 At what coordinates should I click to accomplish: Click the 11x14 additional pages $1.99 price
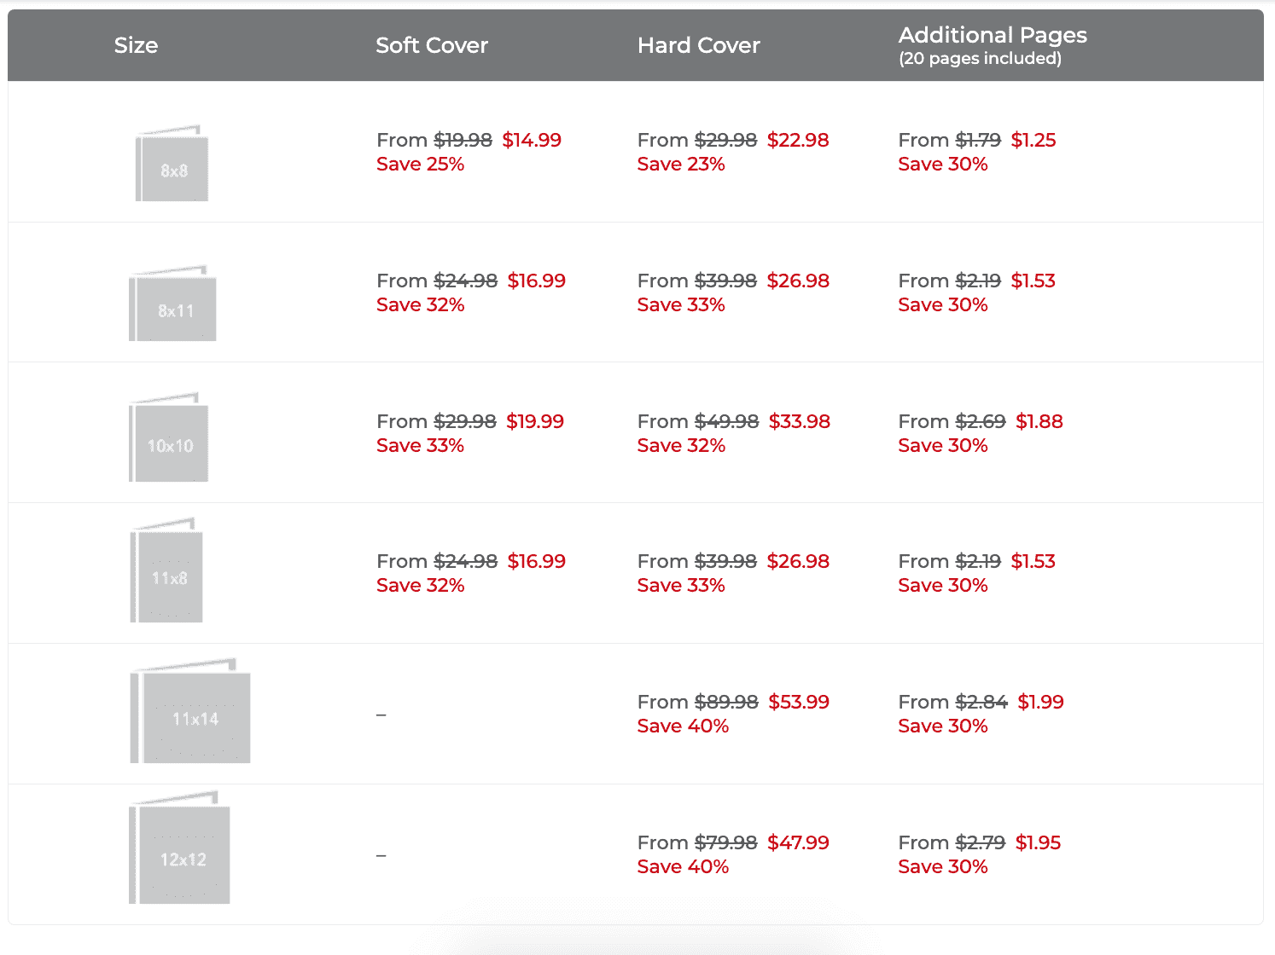[1041, 702]
